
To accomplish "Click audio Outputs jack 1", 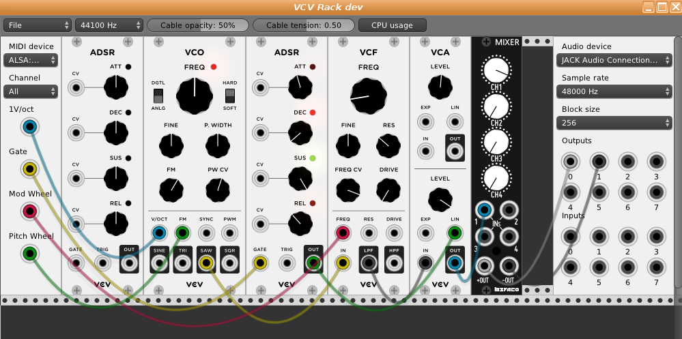I will [x=599, y=162].
